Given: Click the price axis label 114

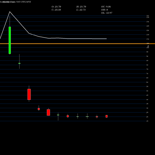Looking at the screenshot, I should (x=148, y=39).
